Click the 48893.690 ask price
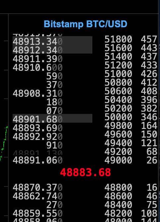Viewport: 160px width, 222px height. pyautogui.click(x=38, y=128)
